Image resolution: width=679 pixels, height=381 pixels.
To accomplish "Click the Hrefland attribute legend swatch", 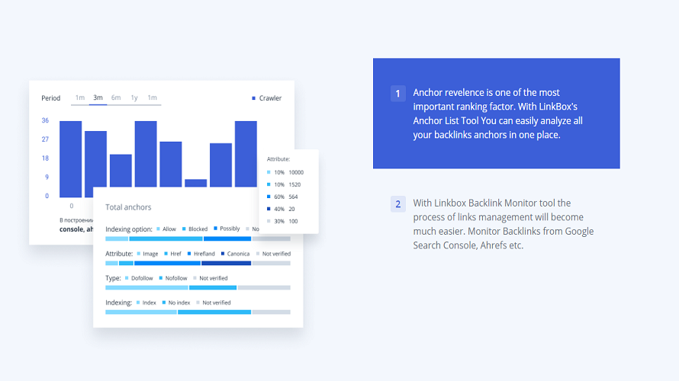I will coord(189,254).
